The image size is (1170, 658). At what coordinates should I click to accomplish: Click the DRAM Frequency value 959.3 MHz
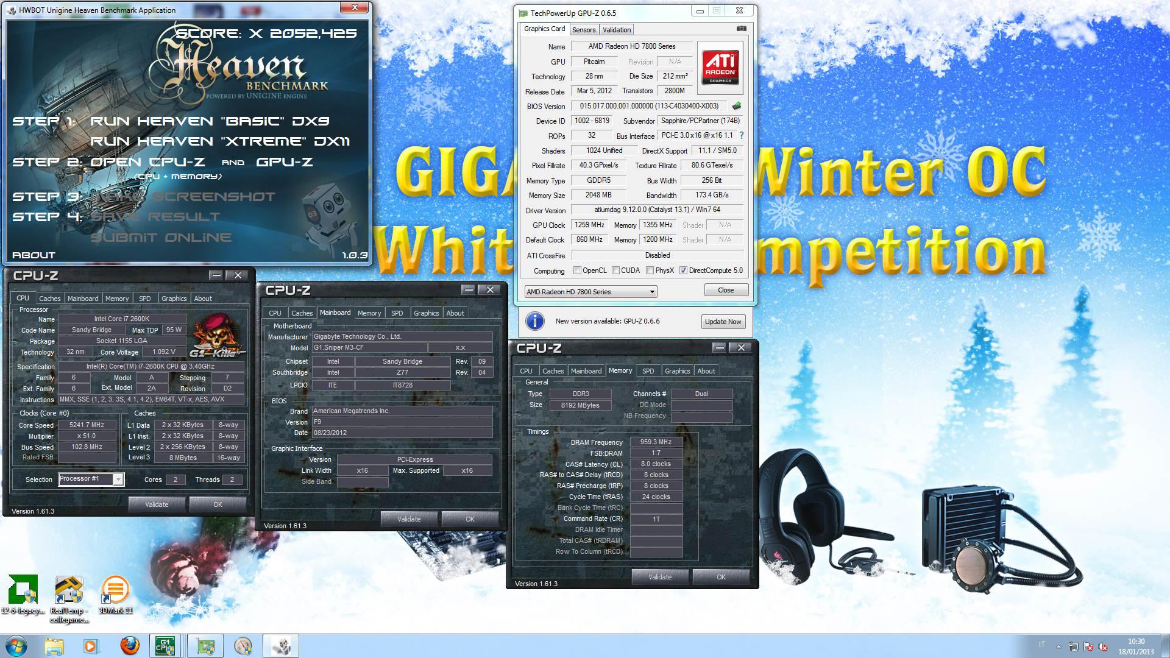pyautogui.click(x=656, y=442)
